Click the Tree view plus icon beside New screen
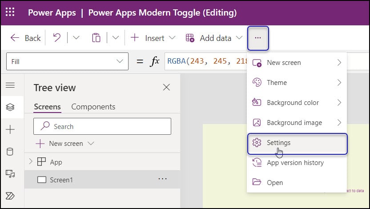This screenshot has width=370, height=209. [x=40, y=144]
